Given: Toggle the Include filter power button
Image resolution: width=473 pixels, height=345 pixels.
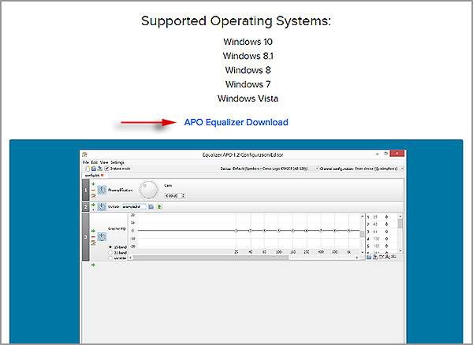Looking at the screenshot, I should pyautogui.click(x=102, y=206).
